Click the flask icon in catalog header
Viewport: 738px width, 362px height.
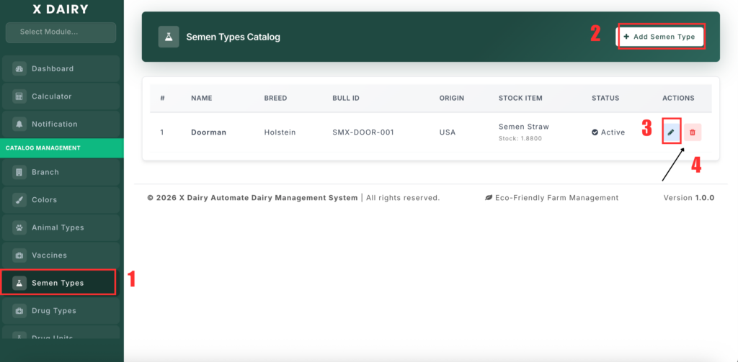click(x=169, y=37)
